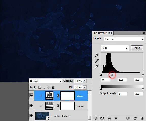
Task: Click the Auto levels button
Action: (137, 48)
